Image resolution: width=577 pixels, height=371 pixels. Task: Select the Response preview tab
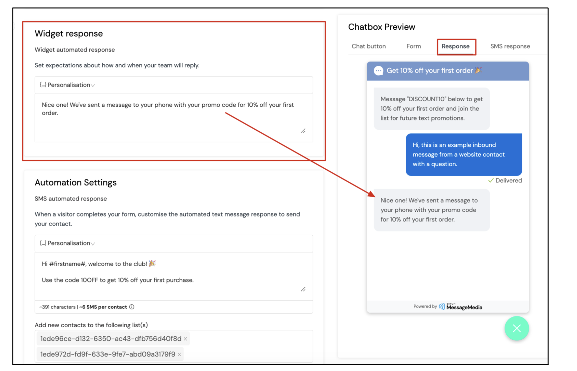click(x=456, y=46)
